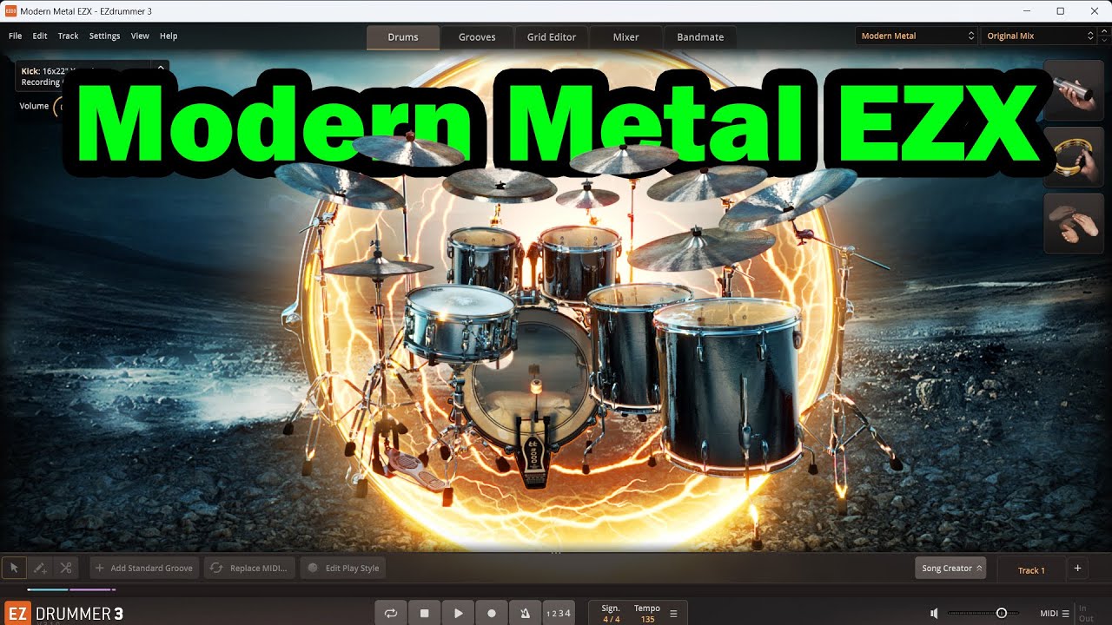Viewport: 1112px width, 625px height.
Task: Switch to the Grid Editor tab
Action: pyautogui.click(x=552, y=37)
